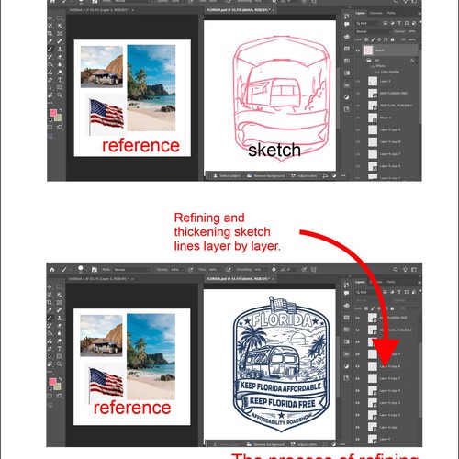Select the Crop tool in the sketch window
The image size is (459, 459).
pyautogui.click(x=50, y=33)
